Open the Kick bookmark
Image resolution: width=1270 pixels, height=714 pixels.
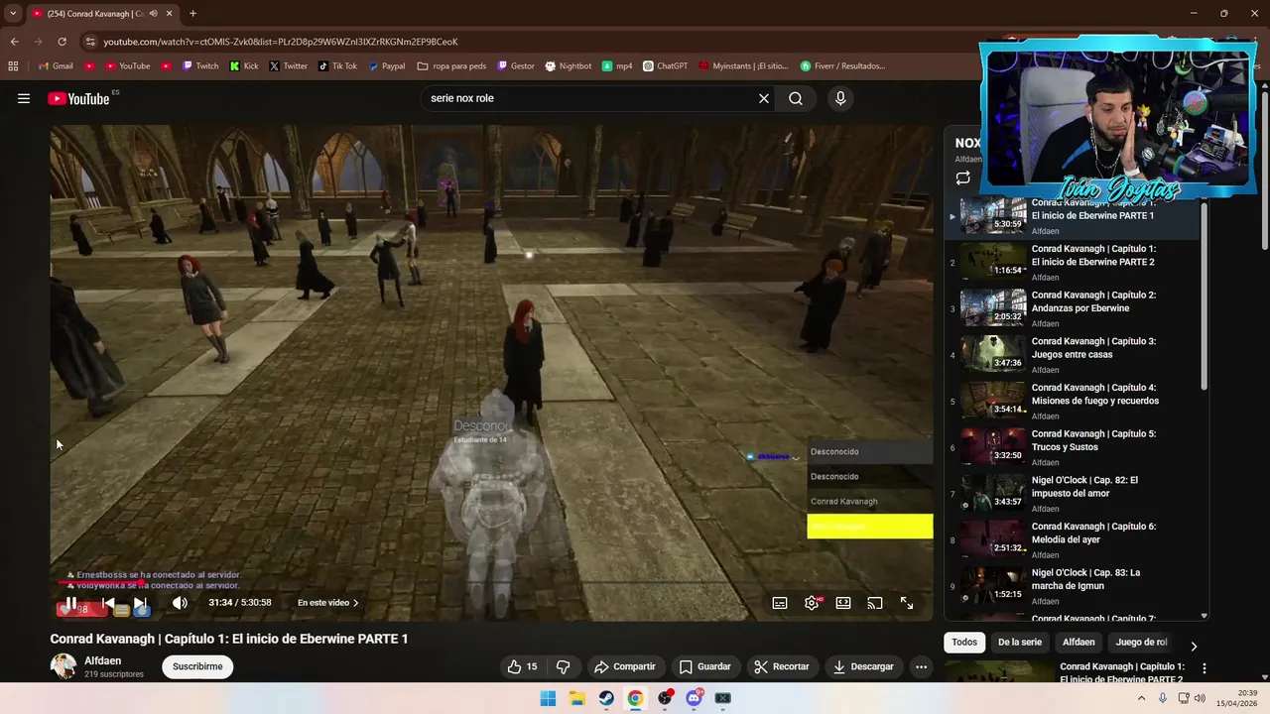[x=244, y=66]
